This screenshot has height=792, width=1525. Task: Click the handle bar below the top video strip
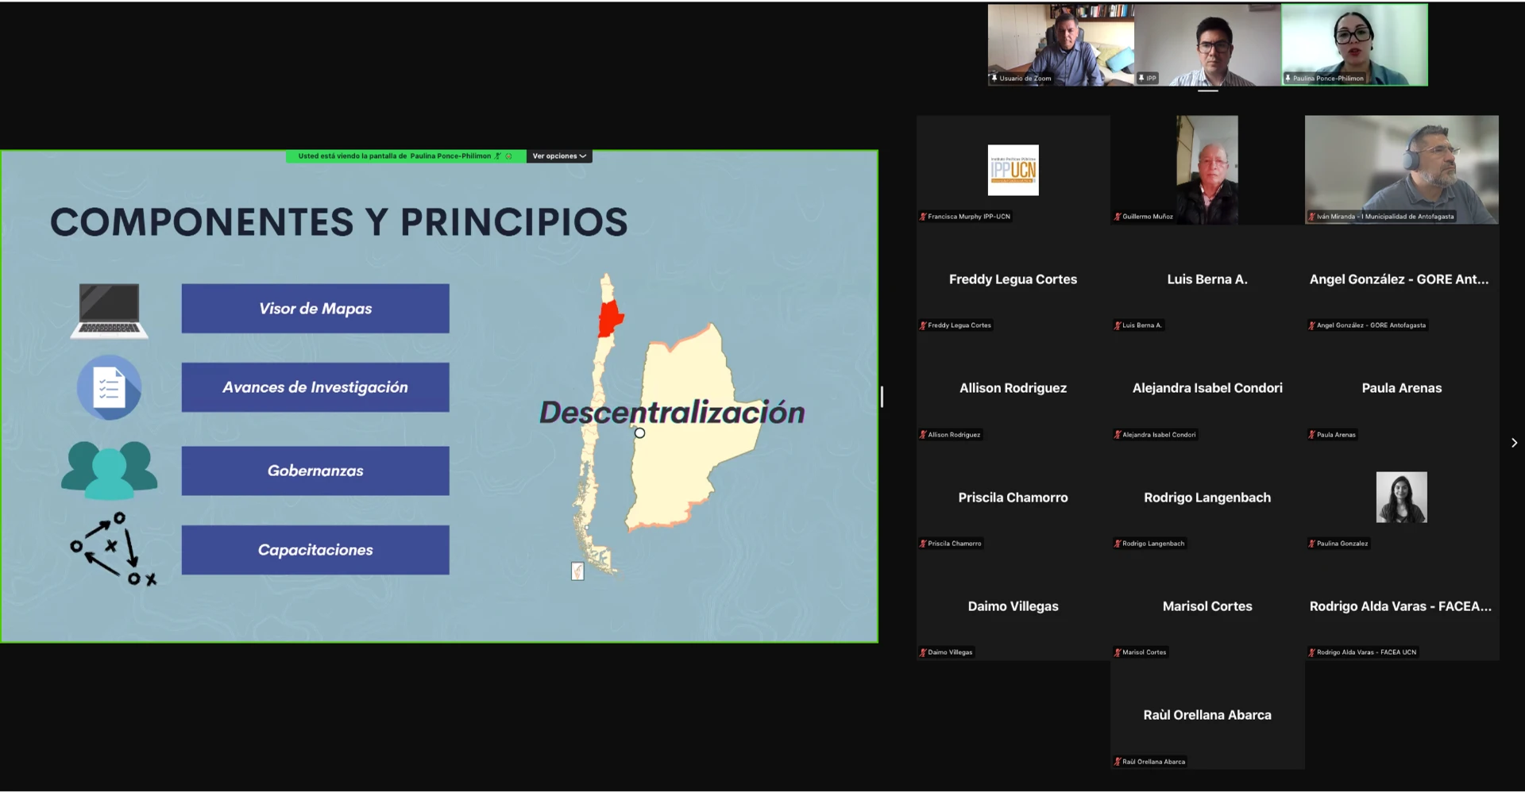coord(1207,91)
